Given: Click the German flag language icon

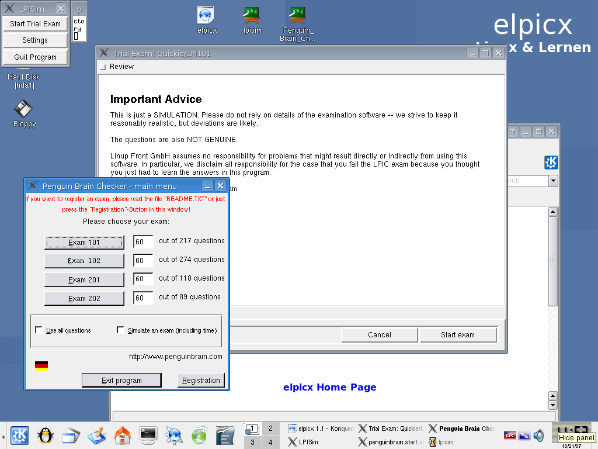Looking at the screenshot, I should pos(41,366).
